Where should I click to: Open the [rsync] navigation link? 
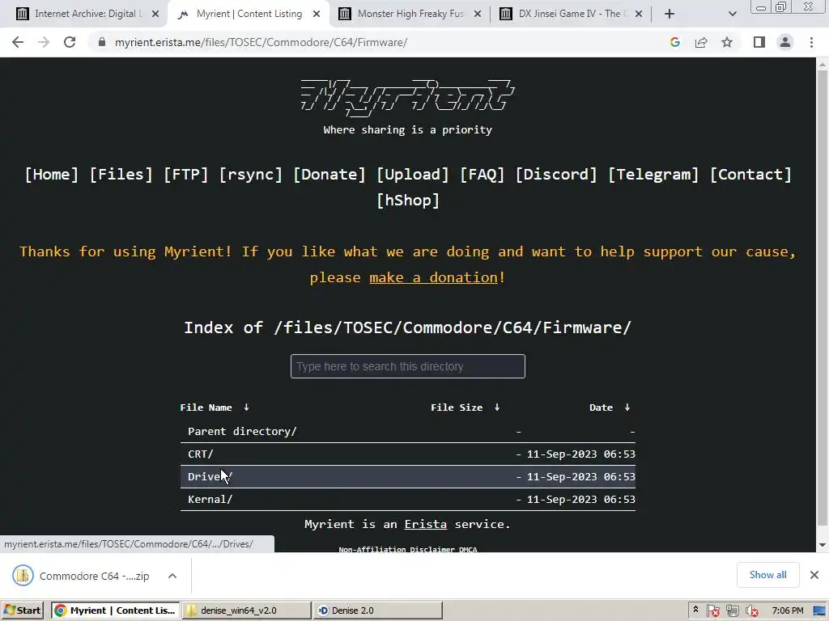click(251, 175)
